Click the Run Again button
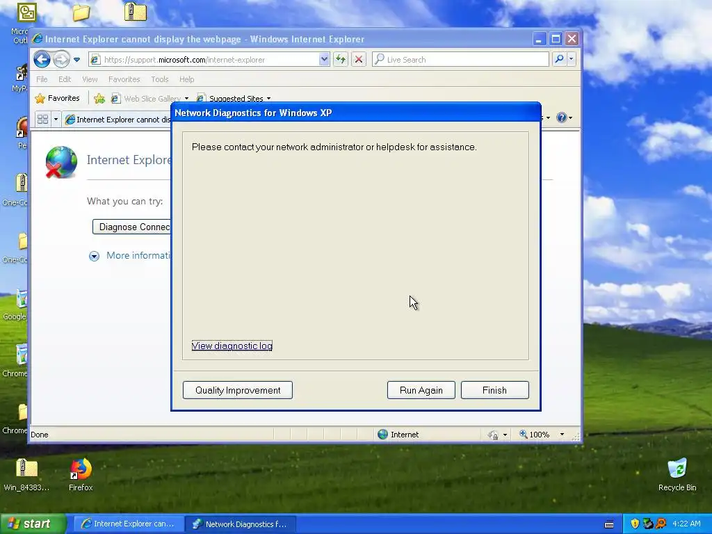 tap(421, 390)
